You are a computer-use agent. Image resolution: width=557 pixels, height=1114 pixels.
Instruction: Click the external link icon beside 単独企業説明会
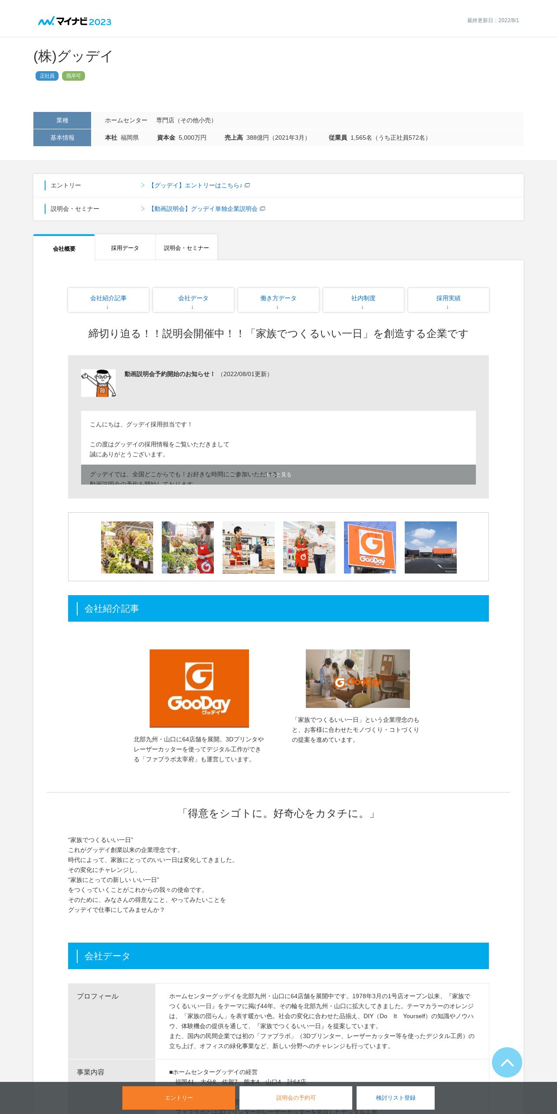click(262, 209)
